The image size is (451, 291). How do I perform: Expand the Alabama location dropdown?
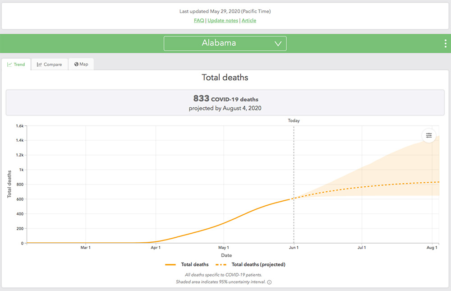tap(225, 43)
